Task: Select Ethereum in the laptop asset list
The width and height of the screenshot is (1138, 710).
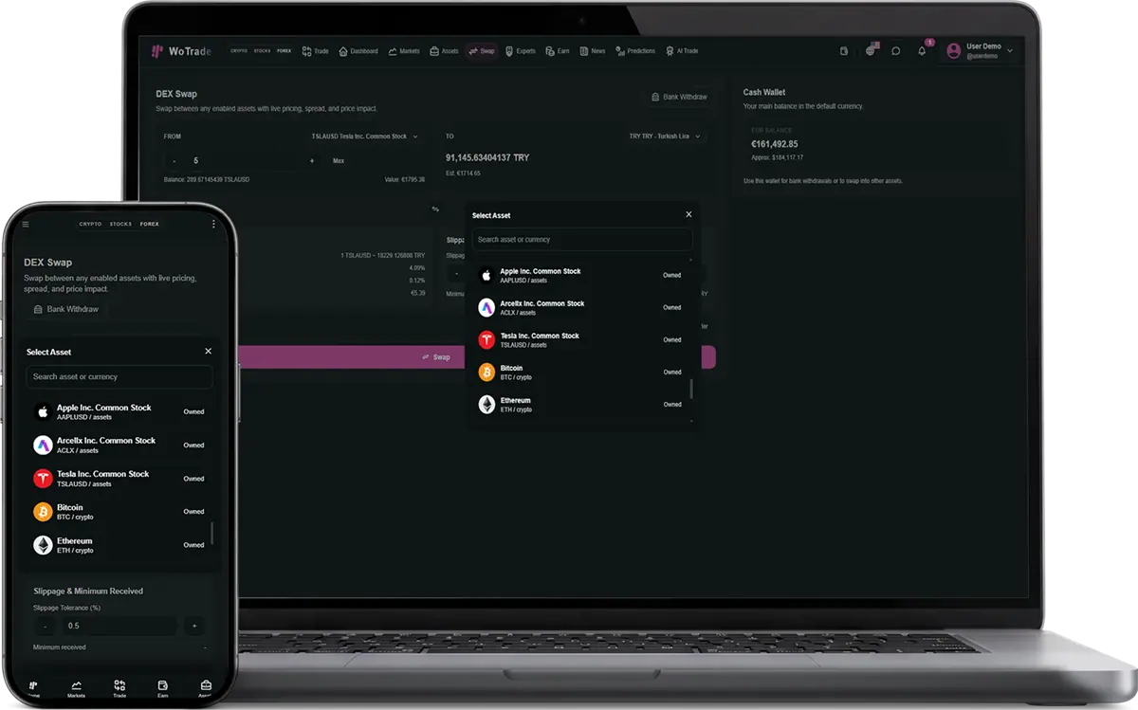Action: click(582, 404)
